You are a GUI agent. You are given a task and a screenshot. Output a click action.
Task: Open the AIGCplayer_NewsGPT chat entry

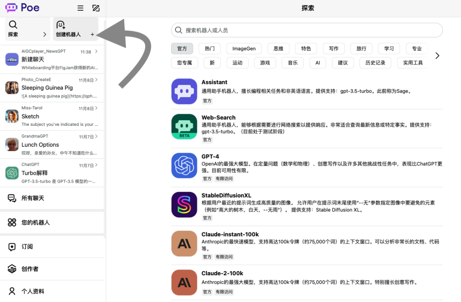pyautogui.click(x=52, y=59)
